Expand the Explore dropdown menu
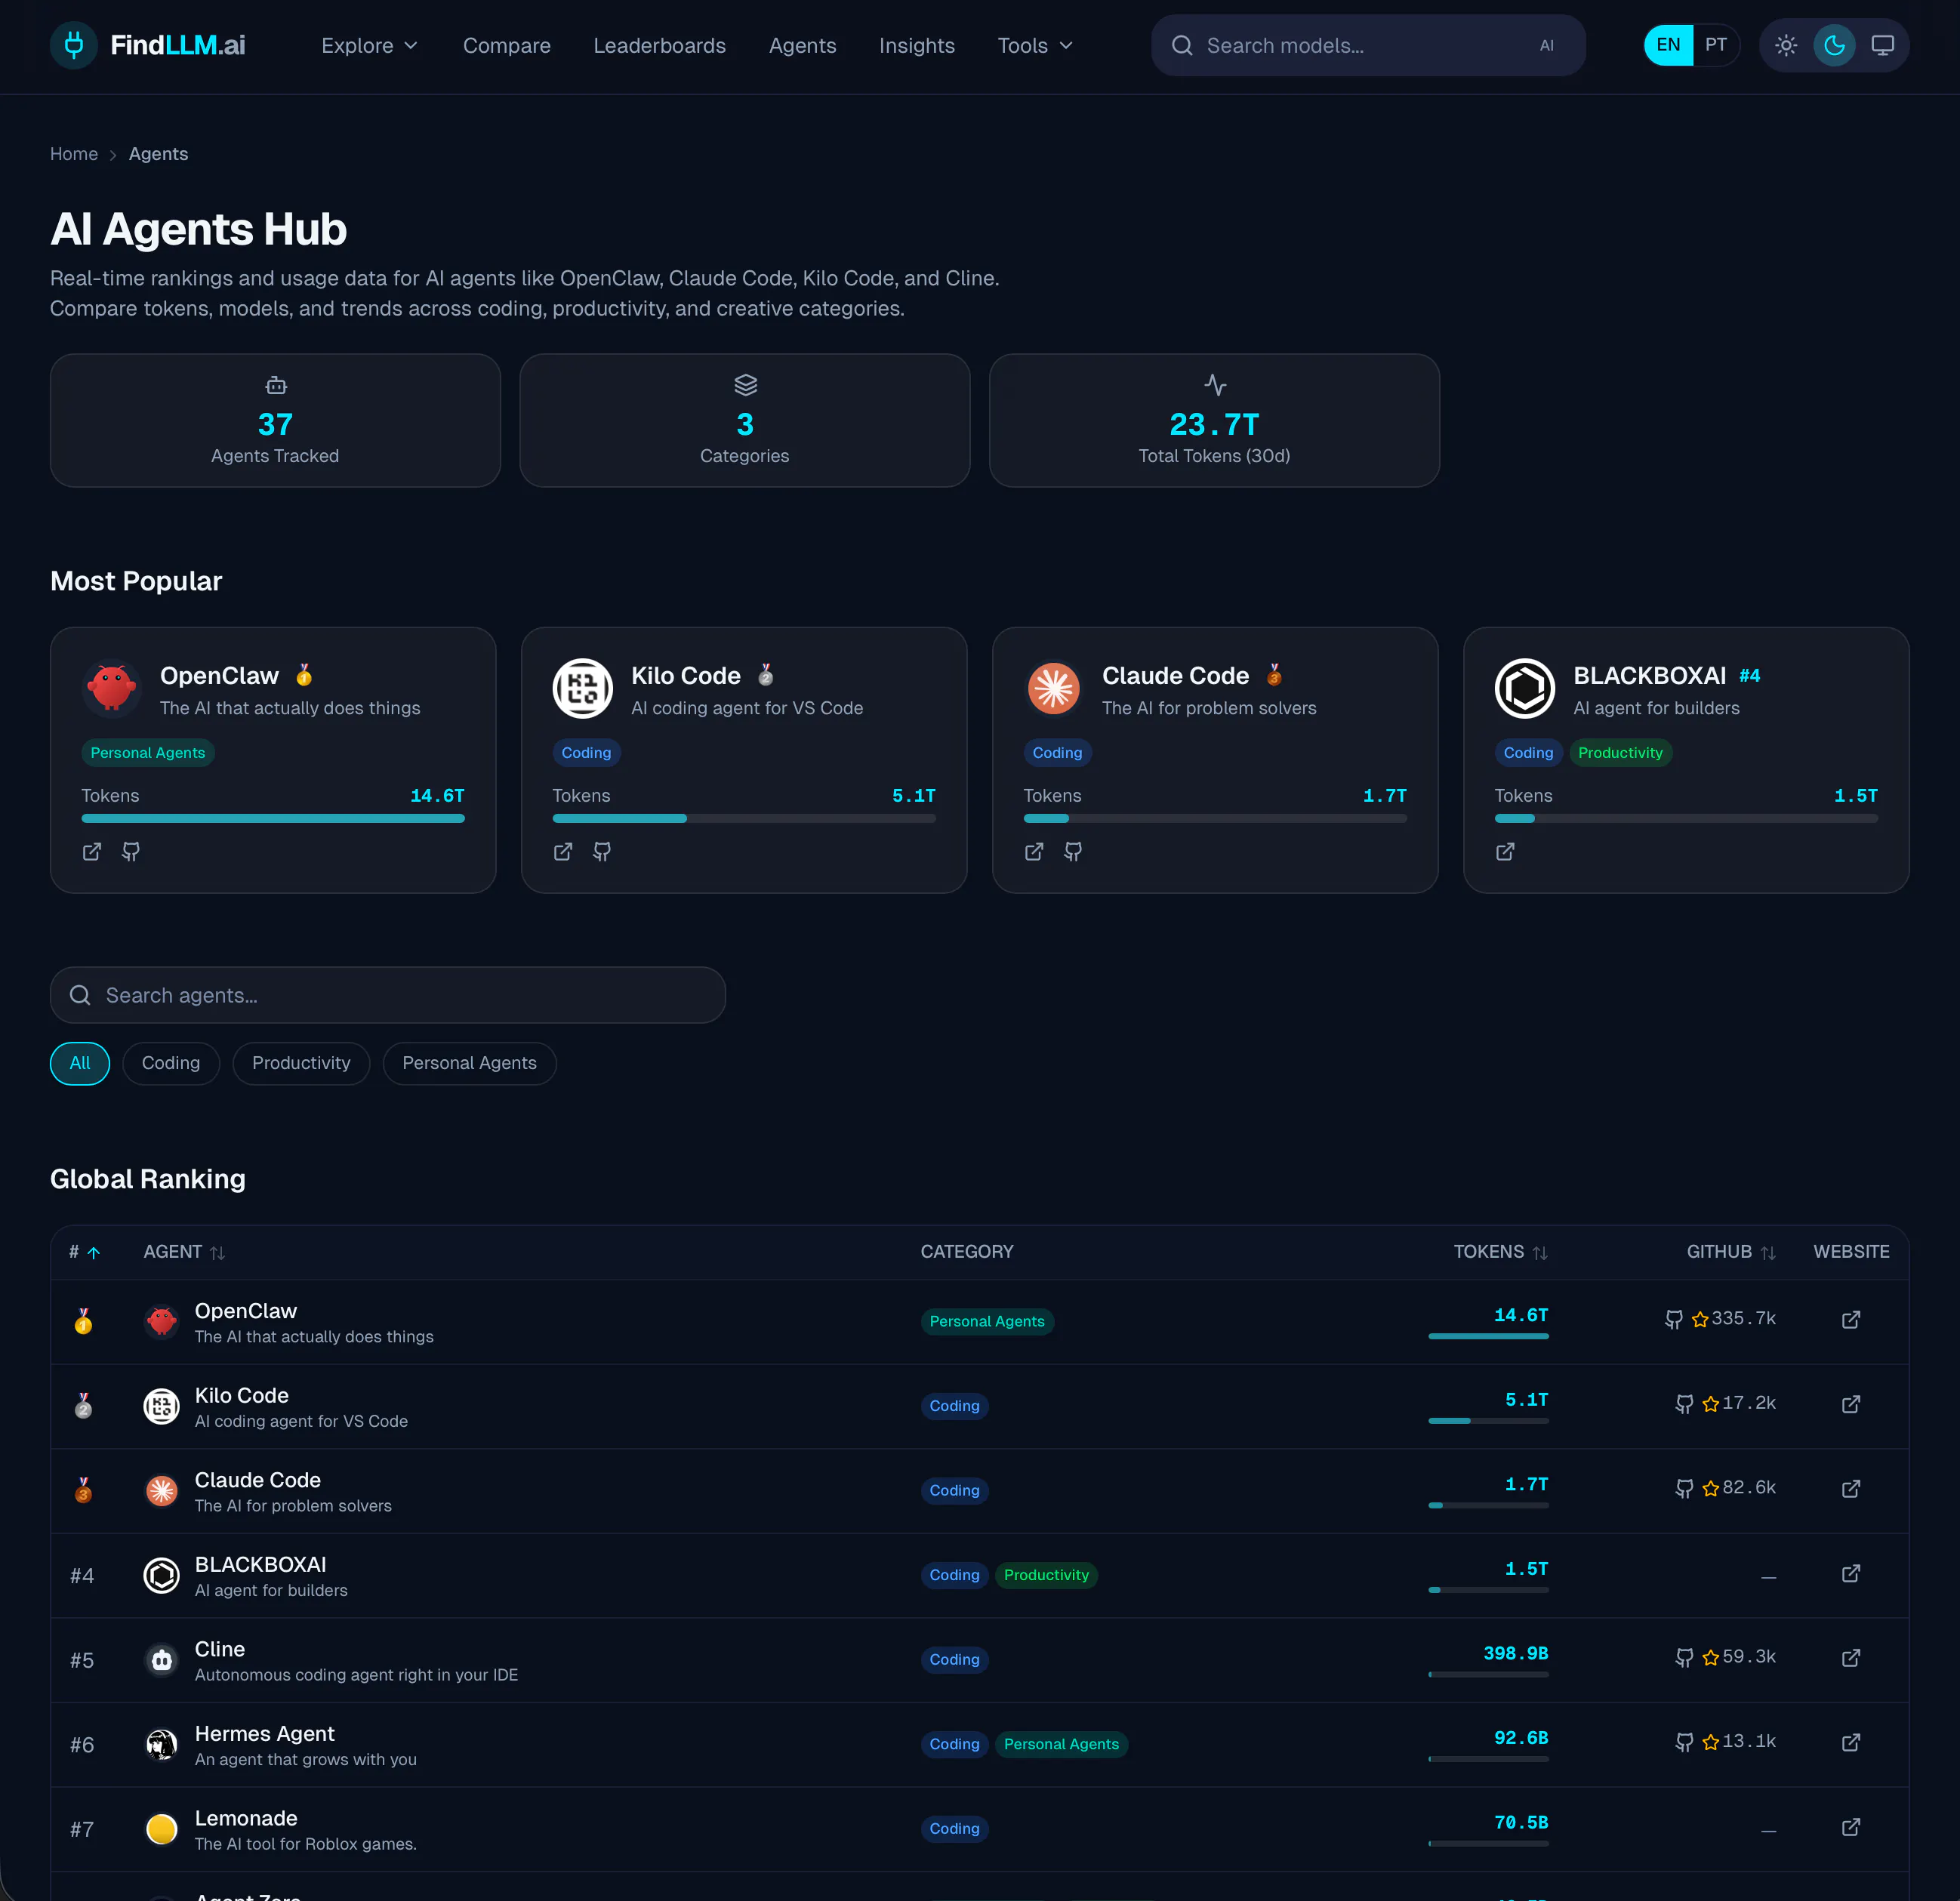This screenshot has width=1960, height=1901. pos(369,46)
